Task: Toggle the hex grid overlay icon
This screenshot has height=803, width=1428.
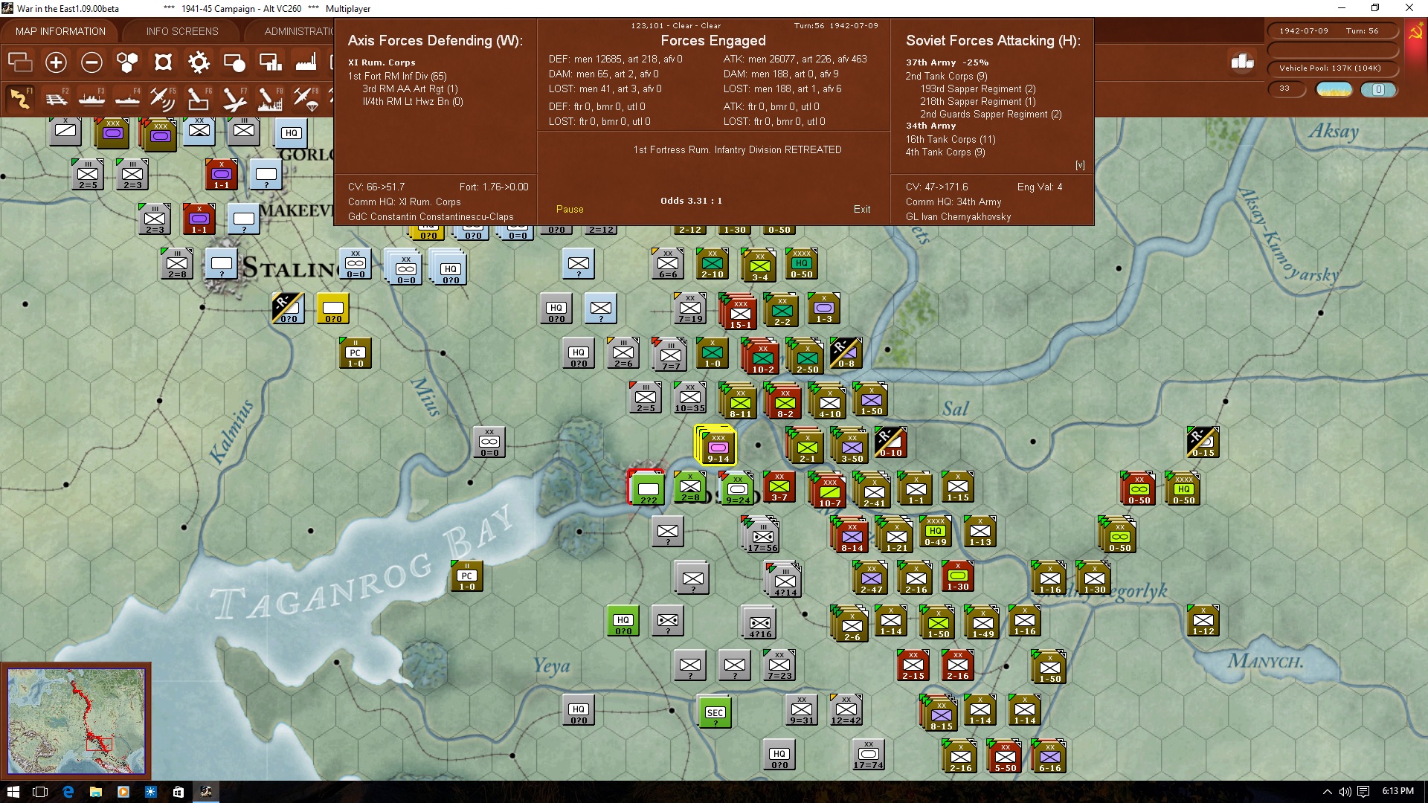Action: [x=127, y=62]
